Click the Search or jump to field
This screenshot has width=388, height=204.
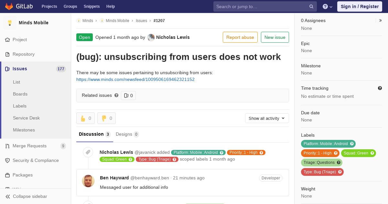(265, 6)
